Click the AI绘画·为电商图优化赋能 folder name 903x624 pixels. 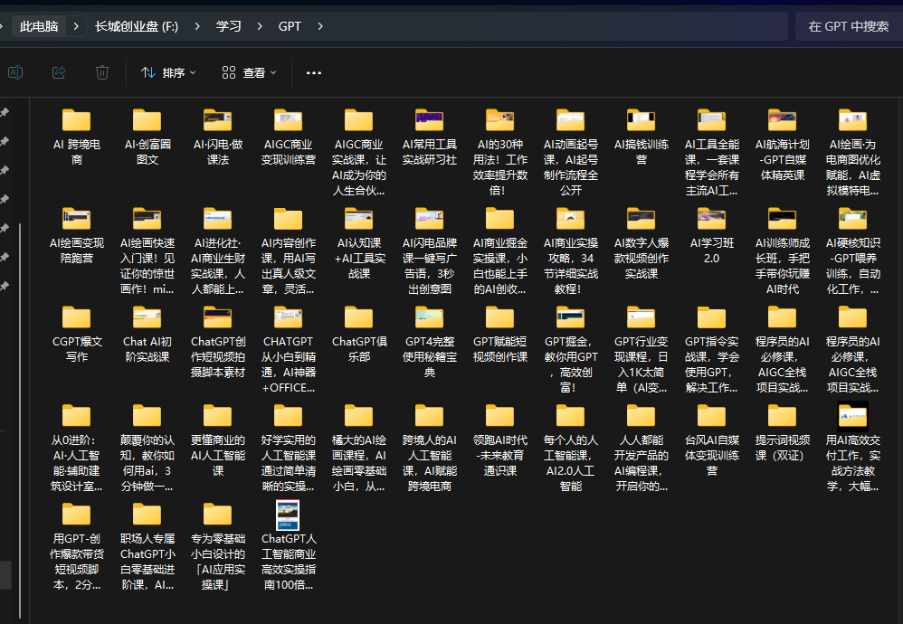pos(852,167)
